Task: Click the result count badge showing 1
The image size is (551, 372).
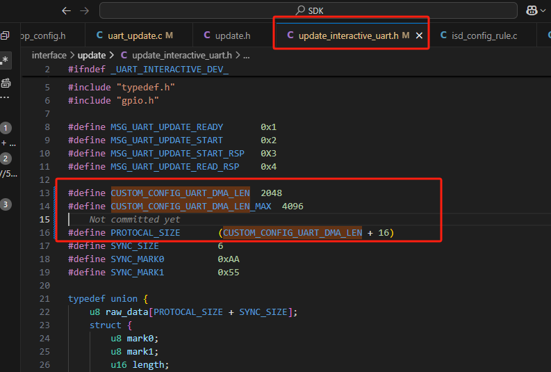Action: tap(6, 128)
